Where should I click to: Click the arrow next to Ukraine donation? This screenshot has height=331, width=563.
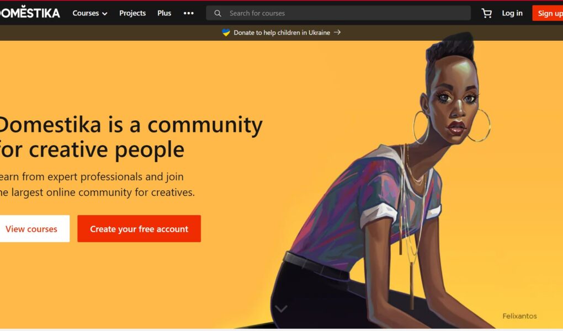click(337, 33)
